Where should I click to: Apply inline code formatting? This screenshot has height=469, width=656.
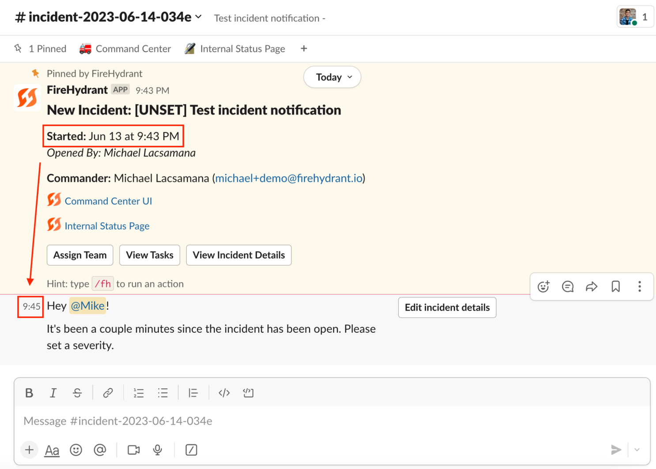pos(224,393)
